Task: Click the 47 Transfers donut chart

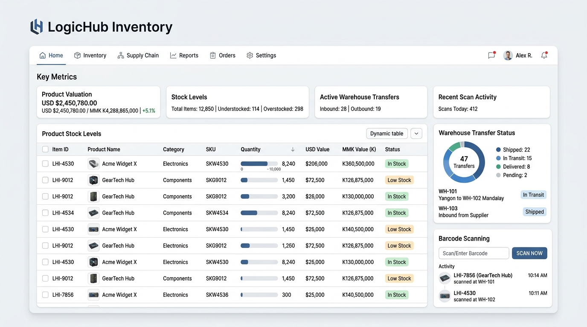Action: pyautogui.click(x=464, y=162)
